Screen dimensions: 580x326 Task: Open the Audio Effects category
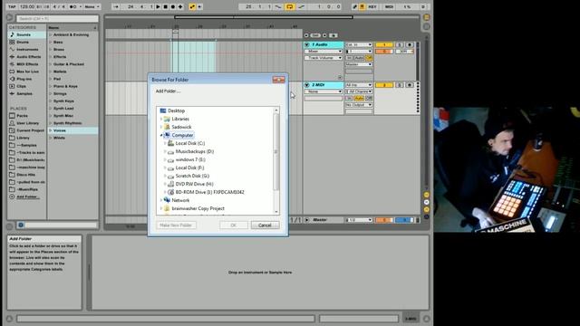[28, 57]
